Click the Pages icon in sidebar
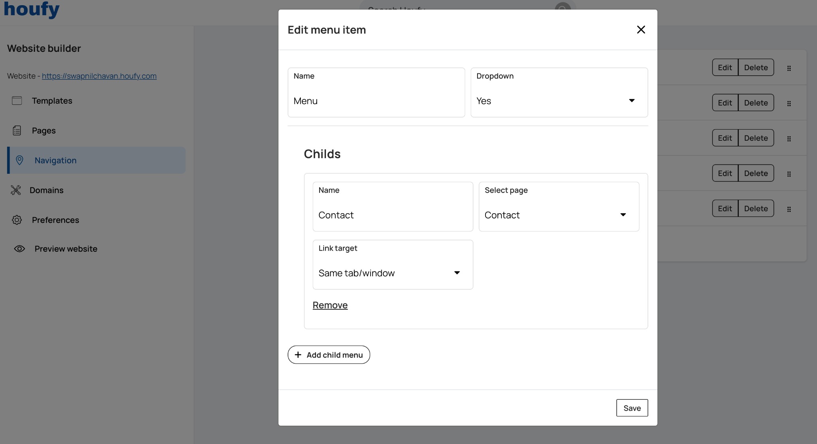 [x=17, y=130]
